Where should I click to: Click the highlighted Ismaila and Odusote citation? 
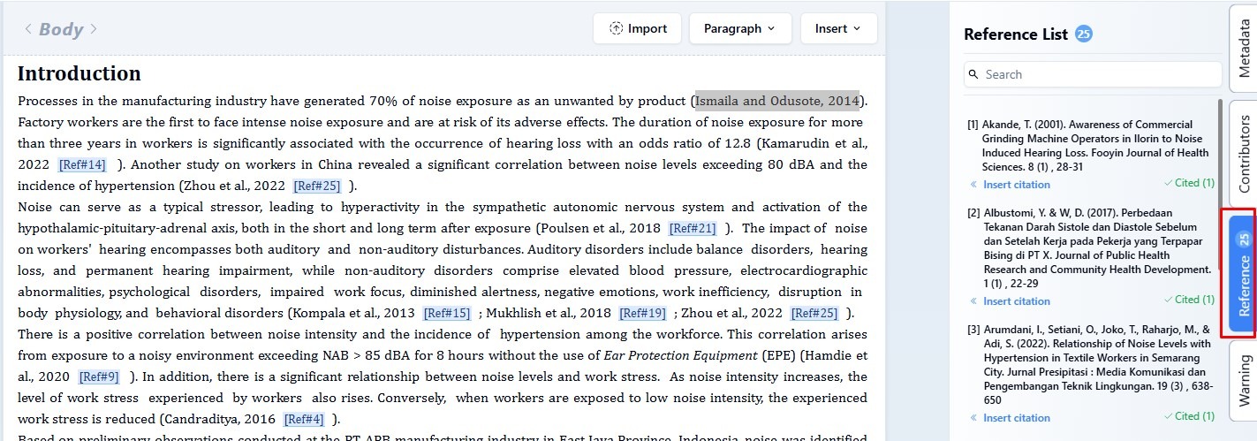pos(776,101)
